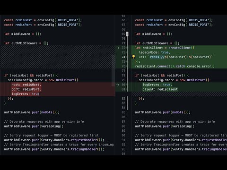
Task: Click 'const redisPort' line in right pane
Action: tap(174, 25)
